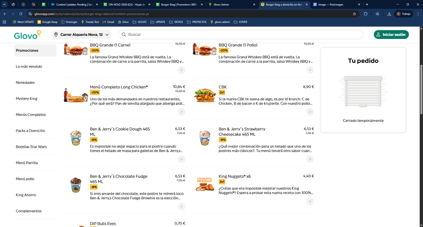The image size is (423, 227).
Task: Add CBK burger with plus button
Action: pyautogui.click(x=310, y=112)
